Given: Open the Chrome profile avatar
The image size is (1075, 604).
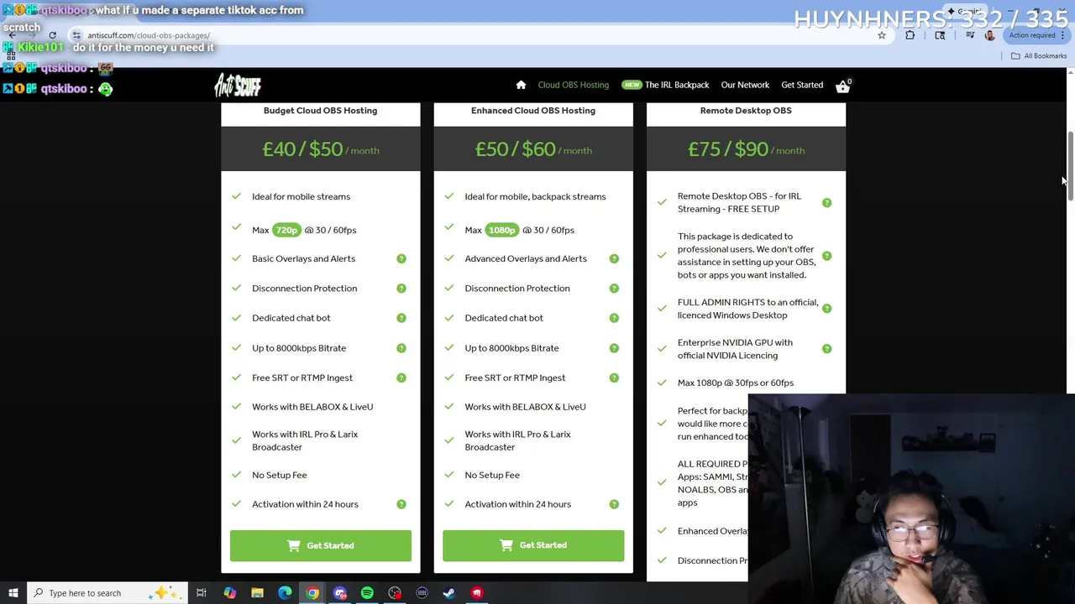Looking at the screenshot, I should pos(990,35).
